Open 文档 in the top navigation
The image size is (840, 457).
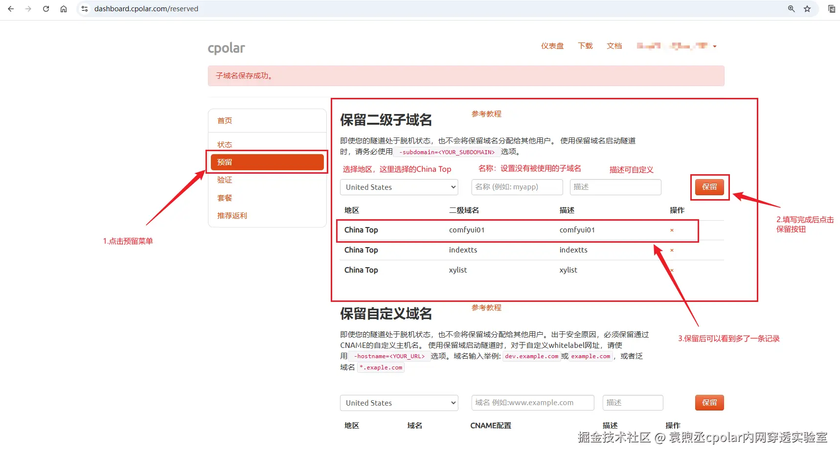(x=614, y=46)
